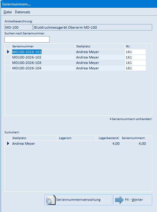Click the F4 - Weiter button
157x212 pixels.
[133, 200]
